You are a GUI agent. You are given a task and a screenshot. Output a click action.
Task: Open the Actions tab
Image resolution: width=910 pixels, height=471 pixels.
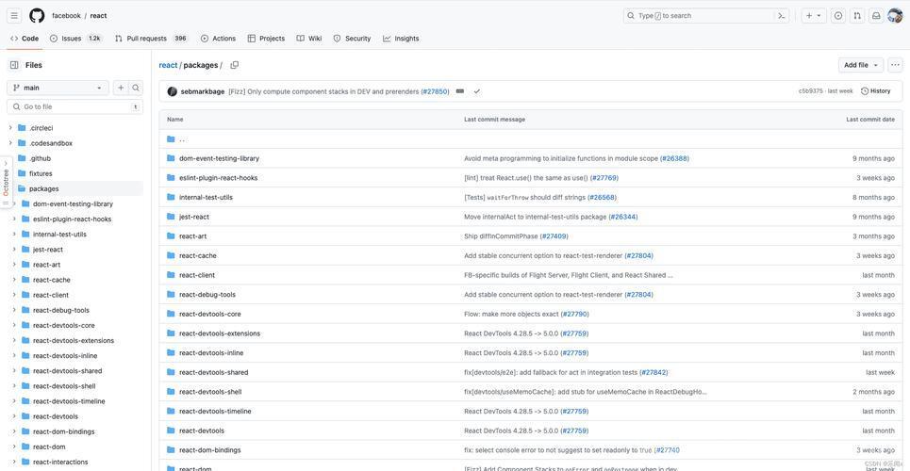218,39
